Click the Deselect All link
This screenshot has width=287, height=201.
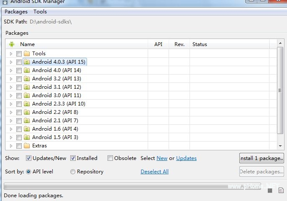tap(154, 172)
